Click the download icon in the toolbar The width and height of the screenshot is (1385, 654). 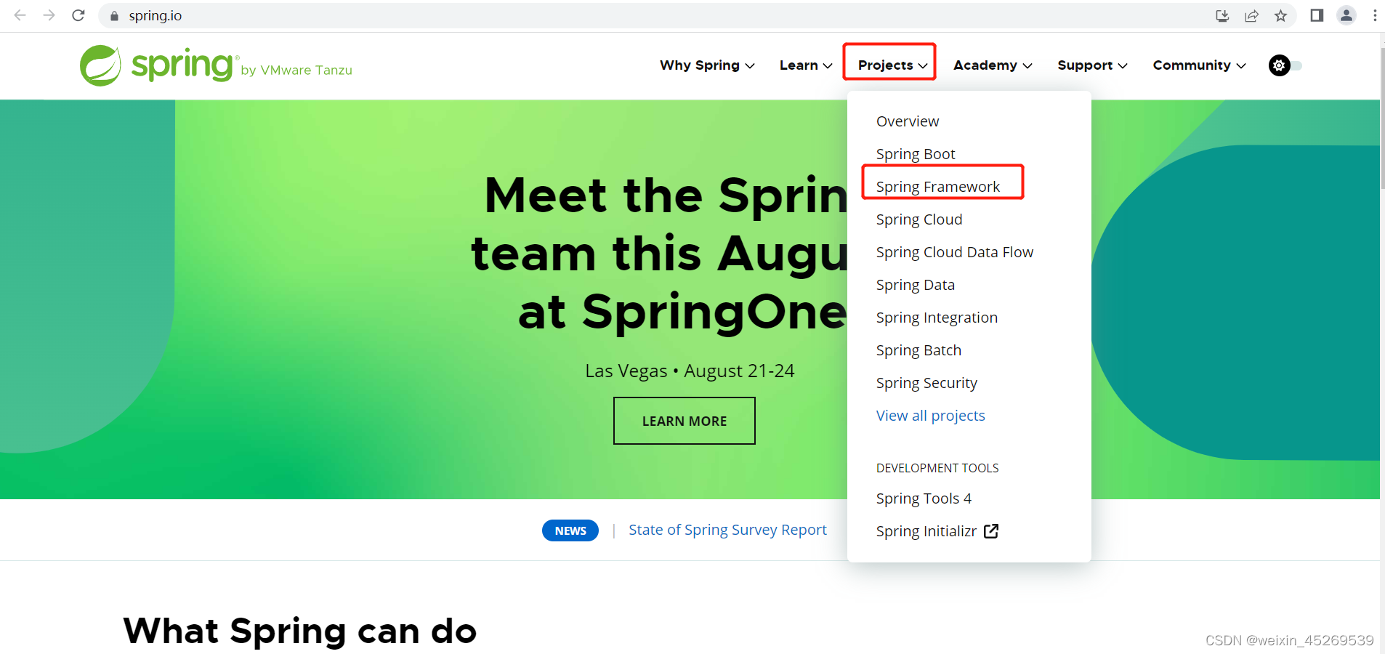1223,15
